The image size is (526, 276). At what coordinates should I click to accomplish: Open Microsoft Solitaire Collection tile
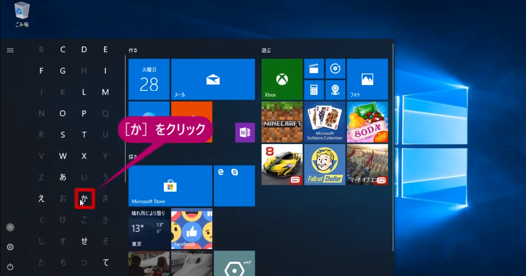[325, 122]
